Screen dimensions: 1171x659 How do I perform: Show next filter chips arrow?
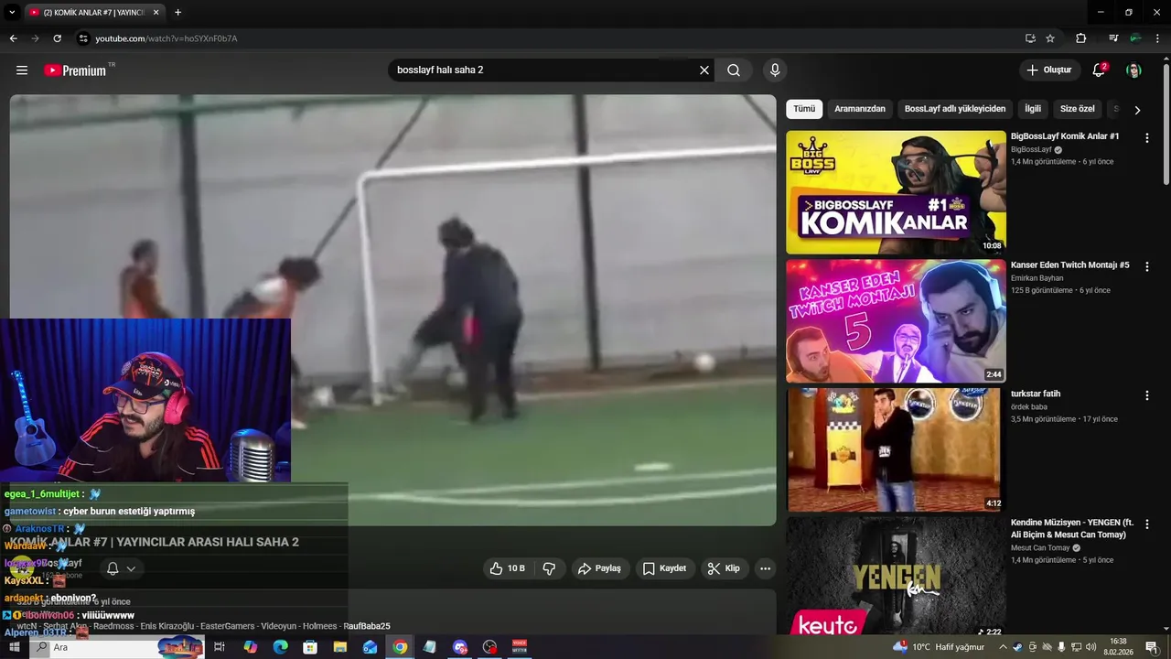(x=1137, y=110)
